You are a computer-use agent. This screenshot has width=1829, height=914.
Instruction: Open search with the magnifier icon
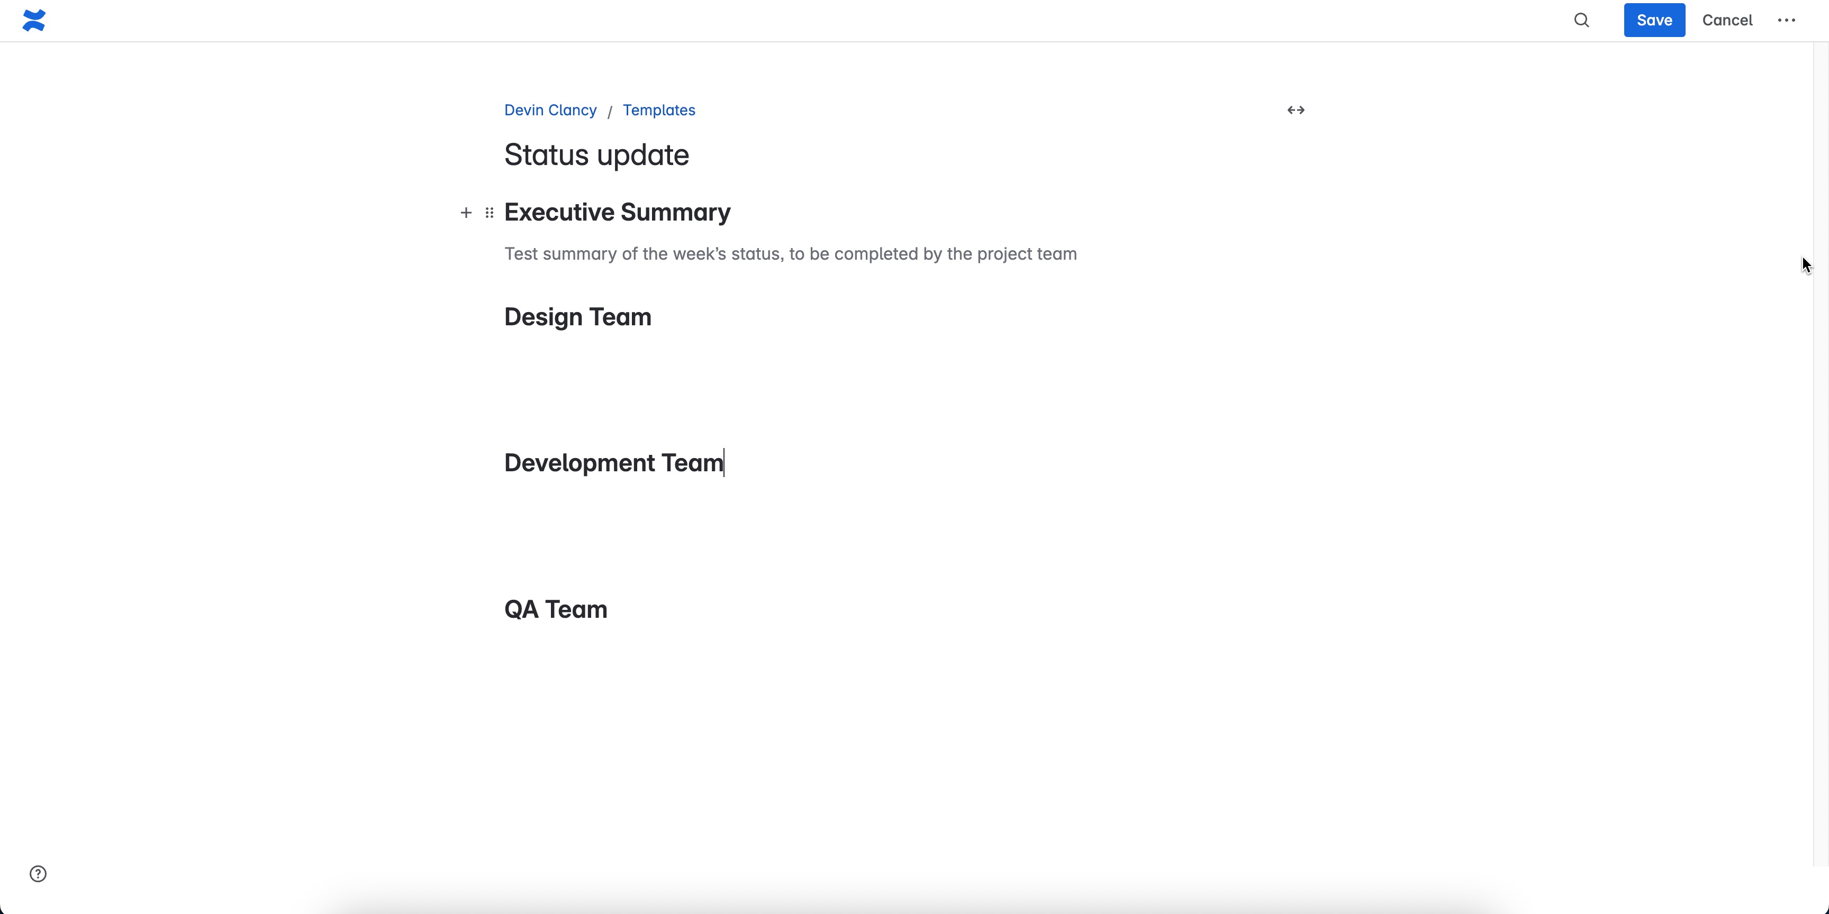(x=1581, y=20)
